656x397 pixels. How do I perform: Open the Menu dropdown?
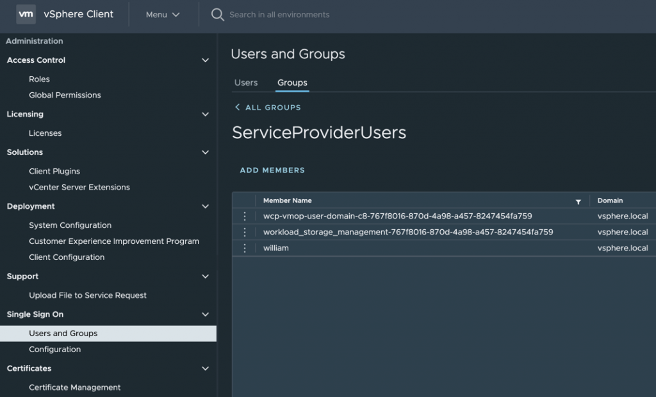[162, 15]
